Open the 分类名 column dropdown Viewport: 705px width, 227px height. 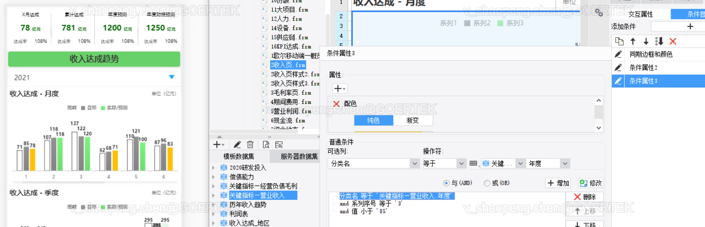414,163
